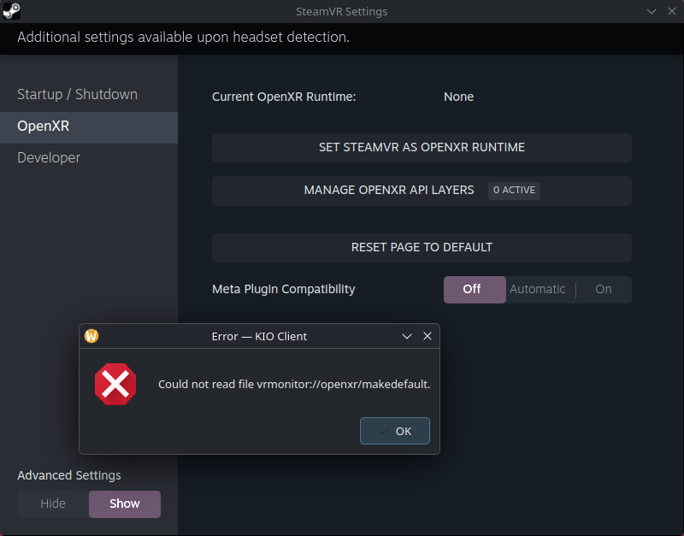The height and width of the screenshot is (536, 684).
Task: Click the 'Meta Plugin Compatibility' label
Action: [284, 290]
